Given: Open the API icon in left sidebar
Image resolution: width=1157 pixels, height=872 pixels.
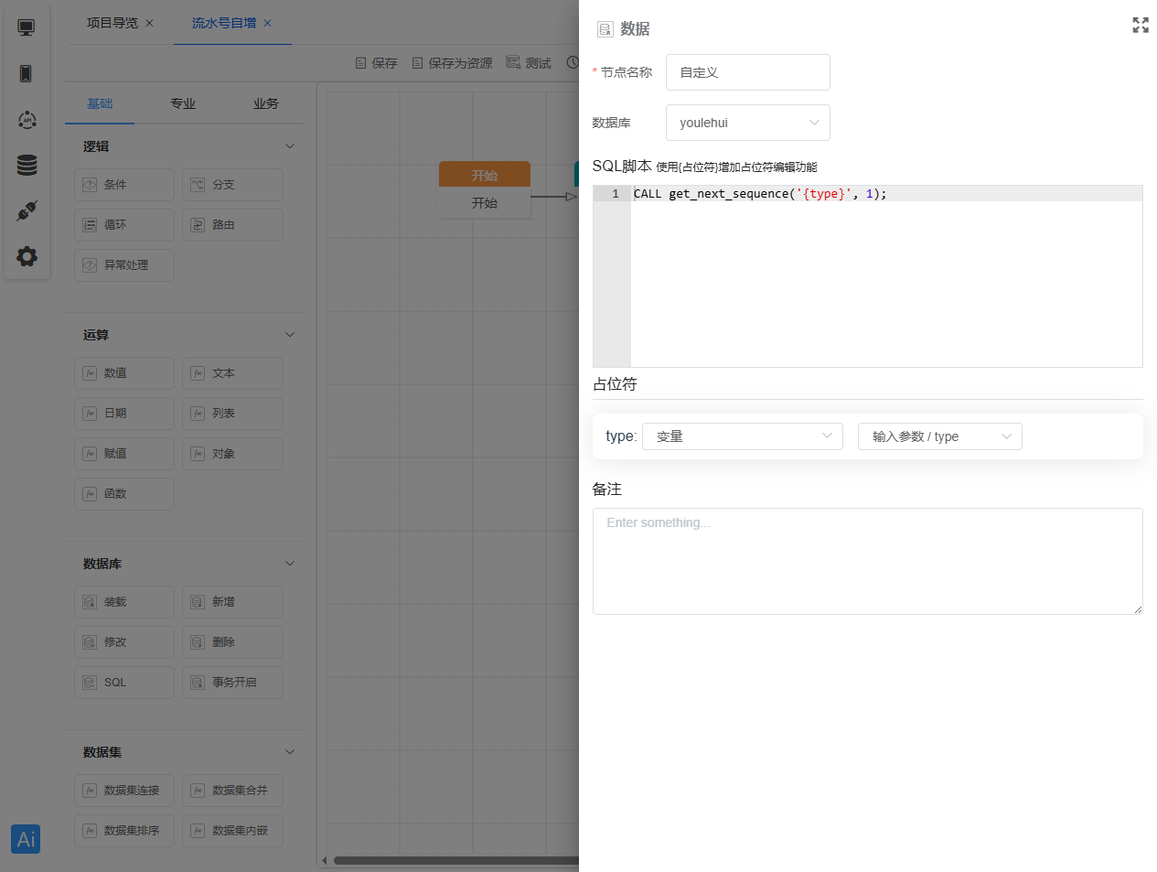Looking at the screenshot, I should tap(27, 120).
